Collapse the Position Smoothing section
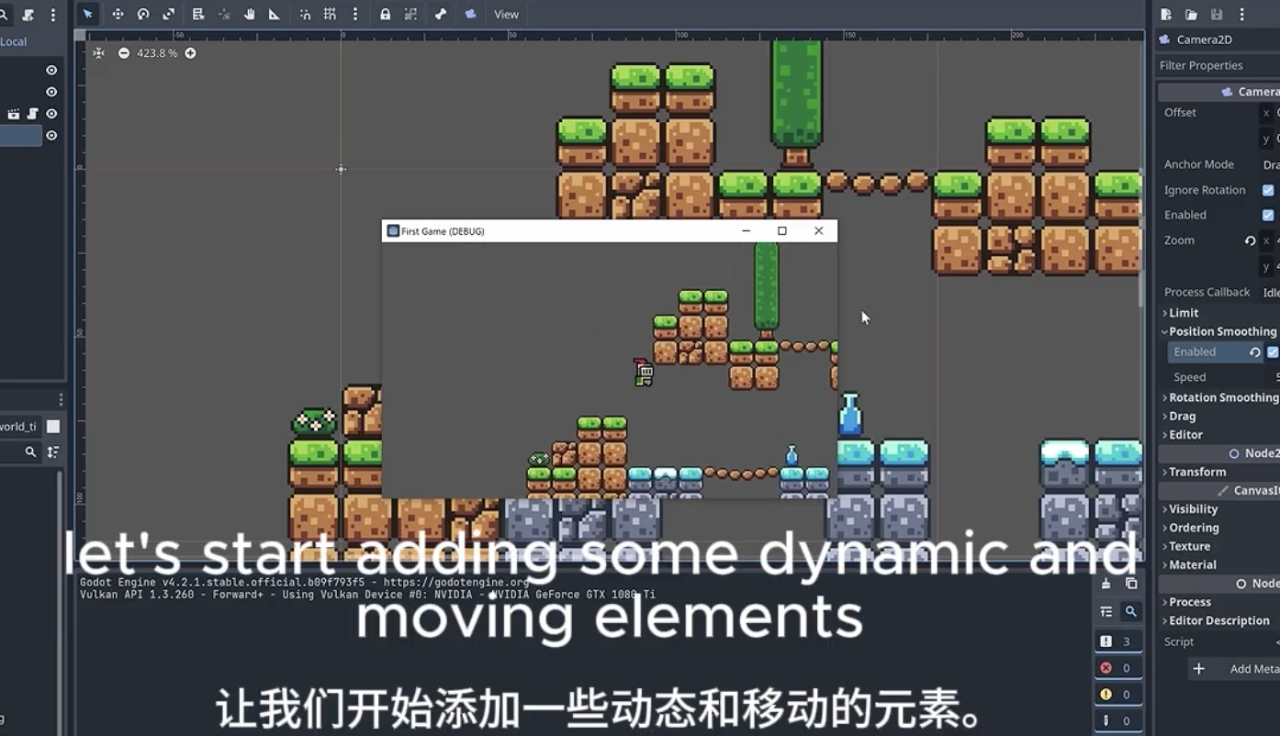Viewport: 1280px width, 736px height. (x=1219, y=331)
